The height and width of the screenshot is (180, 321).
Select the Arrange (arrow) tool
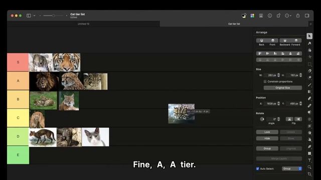click(x=309, y=36)
